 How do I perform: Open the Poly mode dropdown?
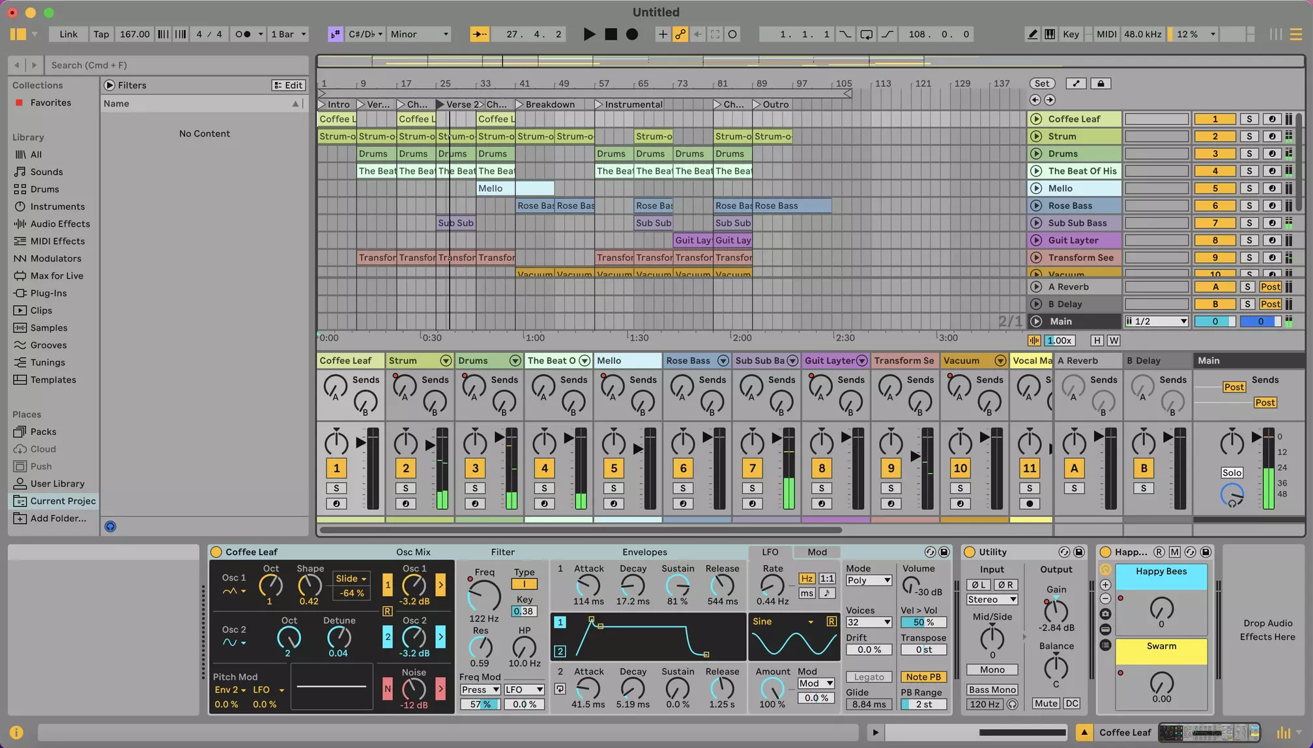pos(869,580)
